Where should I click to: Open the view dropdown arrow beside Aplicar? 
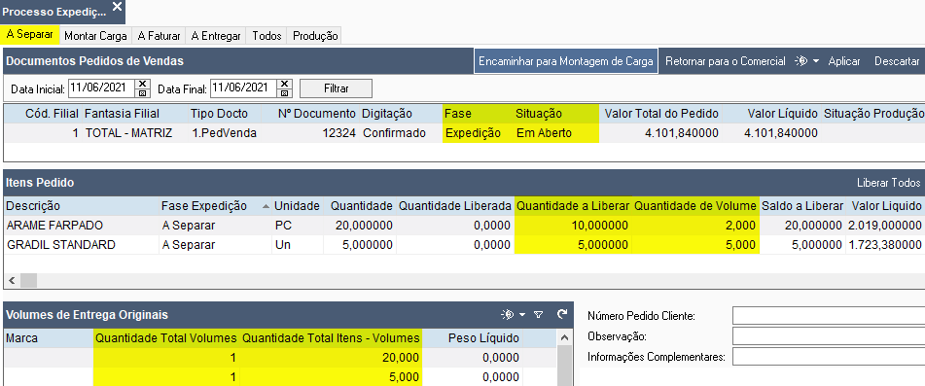point(816,61)
